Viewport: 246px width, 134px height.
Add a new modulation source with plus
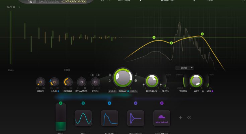pyautogui.click(x=180, y=118)
